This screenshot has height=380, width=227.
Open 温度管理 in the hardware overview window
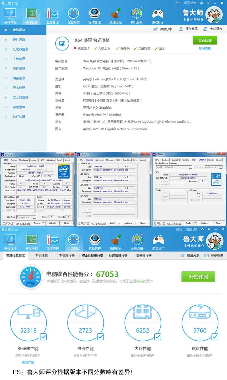[x=52, y=16]
